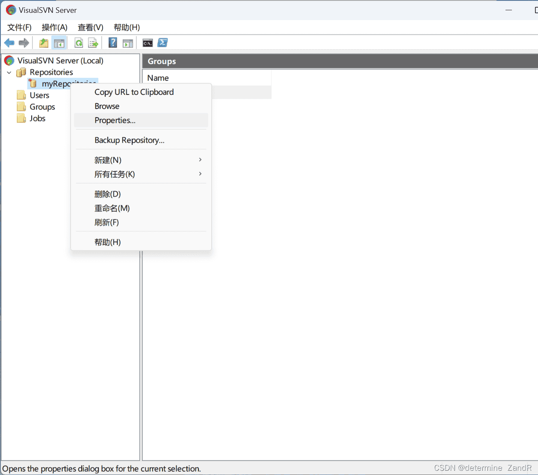
Task: Refresh the view using the refresh icon
Action: 79,43
